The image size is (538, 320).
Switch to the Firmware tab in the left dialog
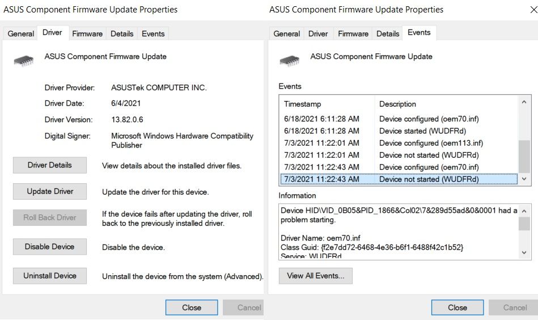pos(87,33)
